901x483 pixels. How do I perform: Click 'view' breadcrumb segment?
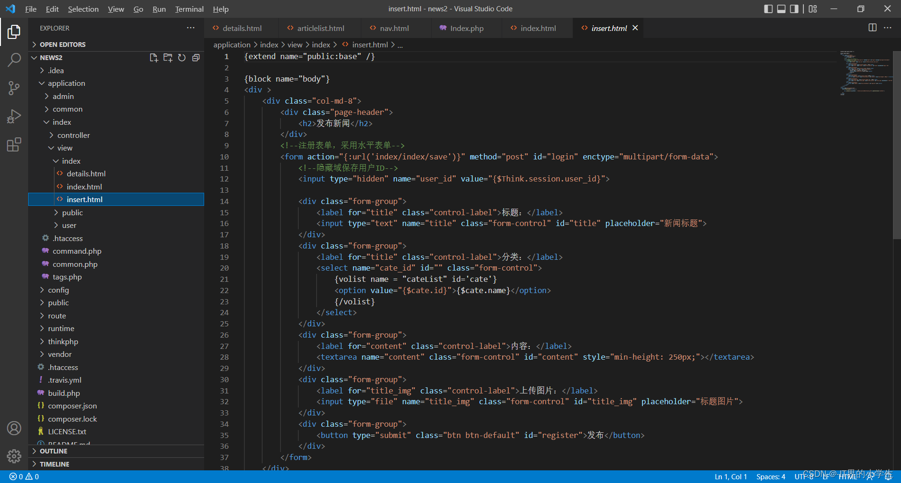coord(295,45)
